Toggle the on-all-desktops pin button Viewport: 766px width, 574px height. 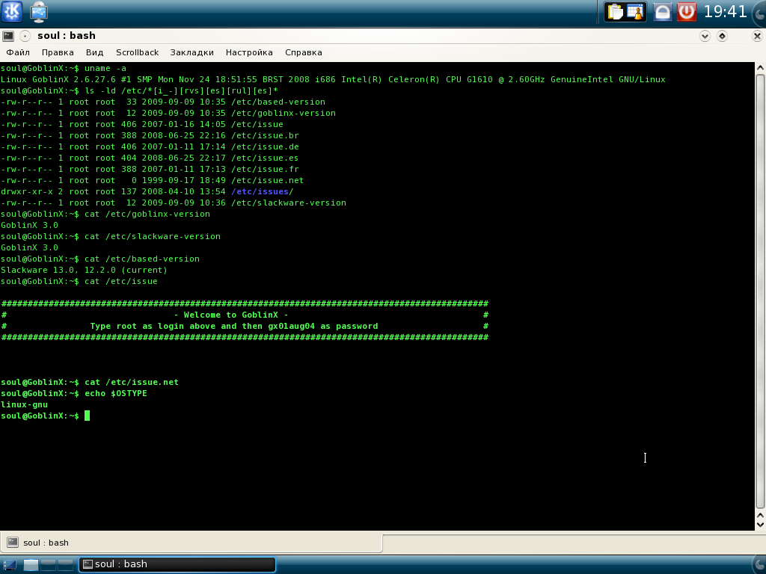25,36
